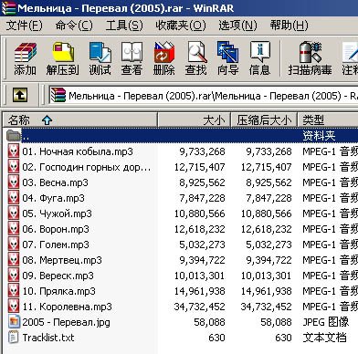Click mp3 icon of 09. Вереск
This screenshot has height=354, width=358.
(x=14, y=276)
